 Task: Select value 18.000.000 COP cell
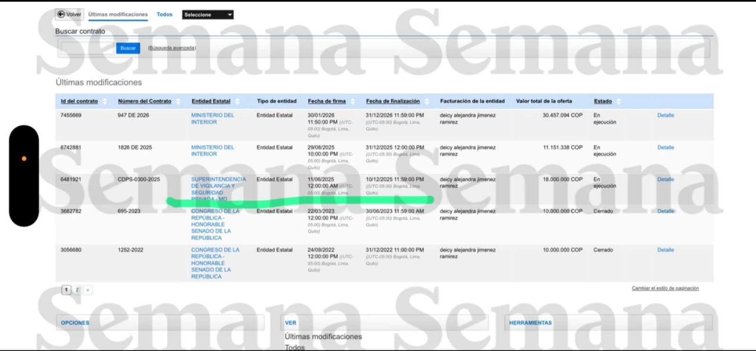562,180
